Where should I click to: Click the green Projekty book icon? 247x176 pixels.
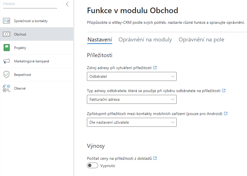click(6, 48)
